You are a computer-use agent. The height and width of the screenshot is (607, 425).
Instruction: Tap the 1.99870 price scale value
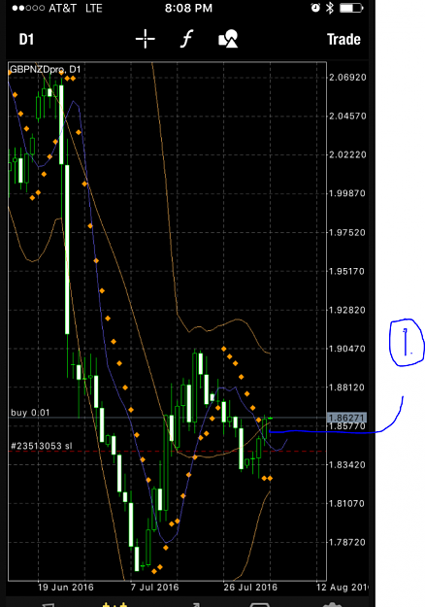(347, 193)
